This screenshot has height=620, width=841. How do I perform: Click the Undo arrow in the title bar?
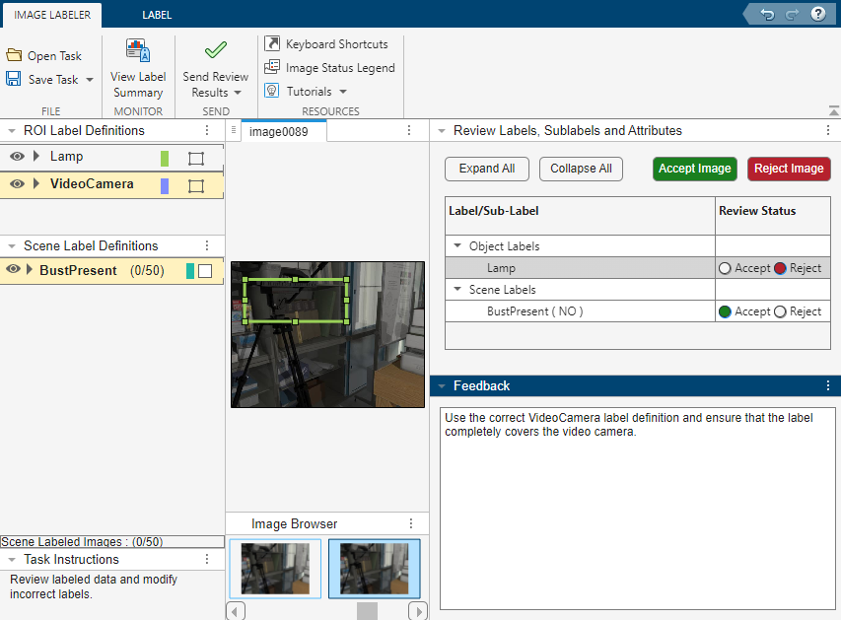[766, 14]
